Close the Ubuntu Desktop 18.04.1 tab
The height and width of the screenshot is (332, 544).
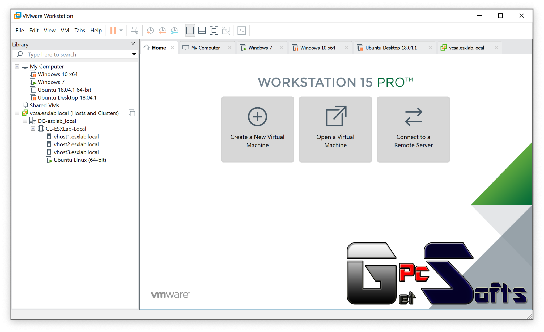pyautogui.click(x=430, y=48)
